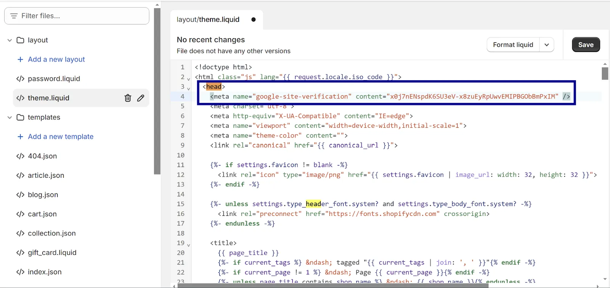Click the code icon beside password.liquid
Viewport: 610px width, 288px height.
pyautogui.click(x=20, y=79)
